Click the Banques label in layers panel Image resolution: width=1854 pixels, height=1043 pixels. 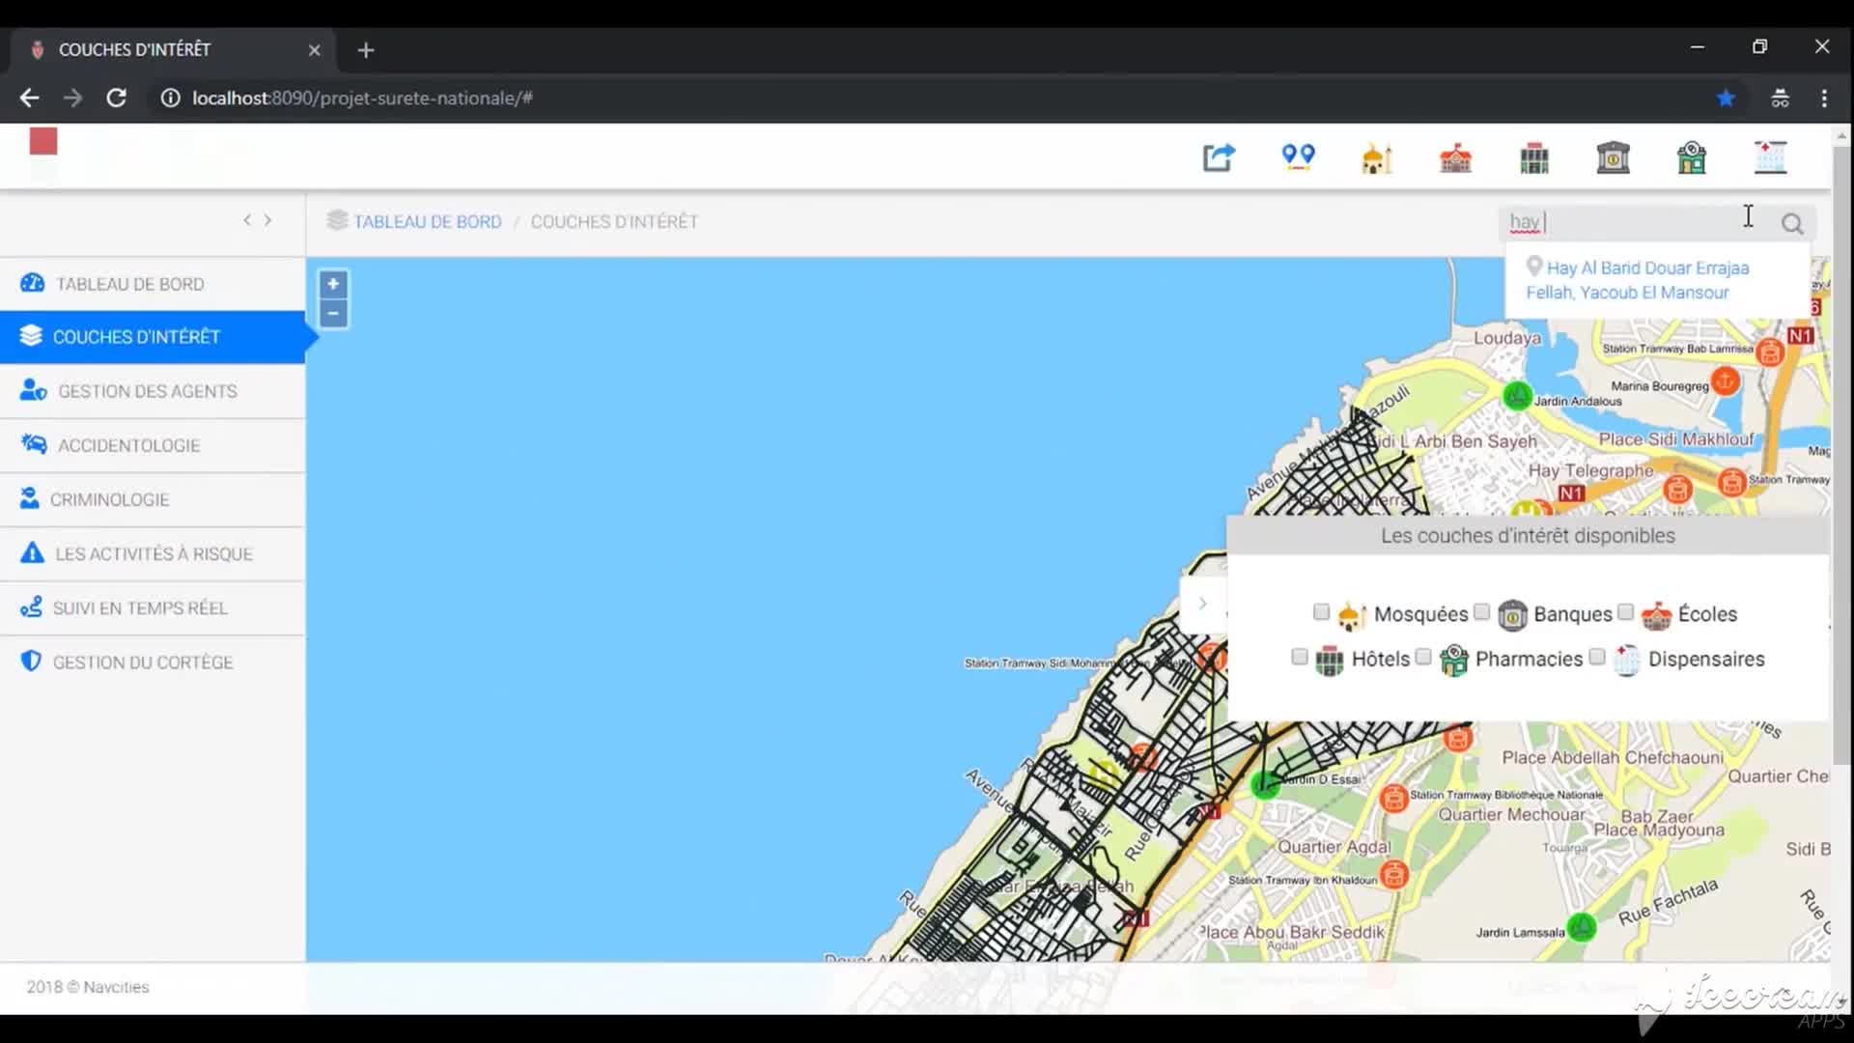1573,614
